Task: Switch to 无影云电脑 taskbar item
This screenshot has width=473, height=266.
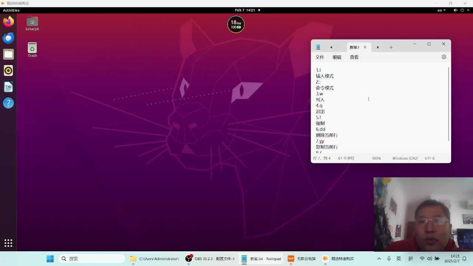Action: (x=302, y=259)
